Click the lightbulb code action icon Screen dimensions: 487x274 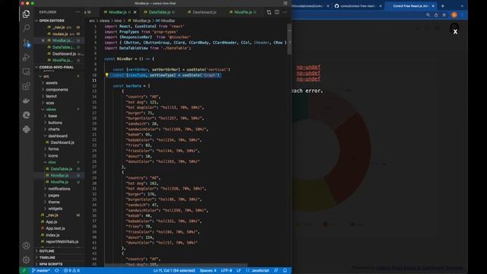coord(107,75)
